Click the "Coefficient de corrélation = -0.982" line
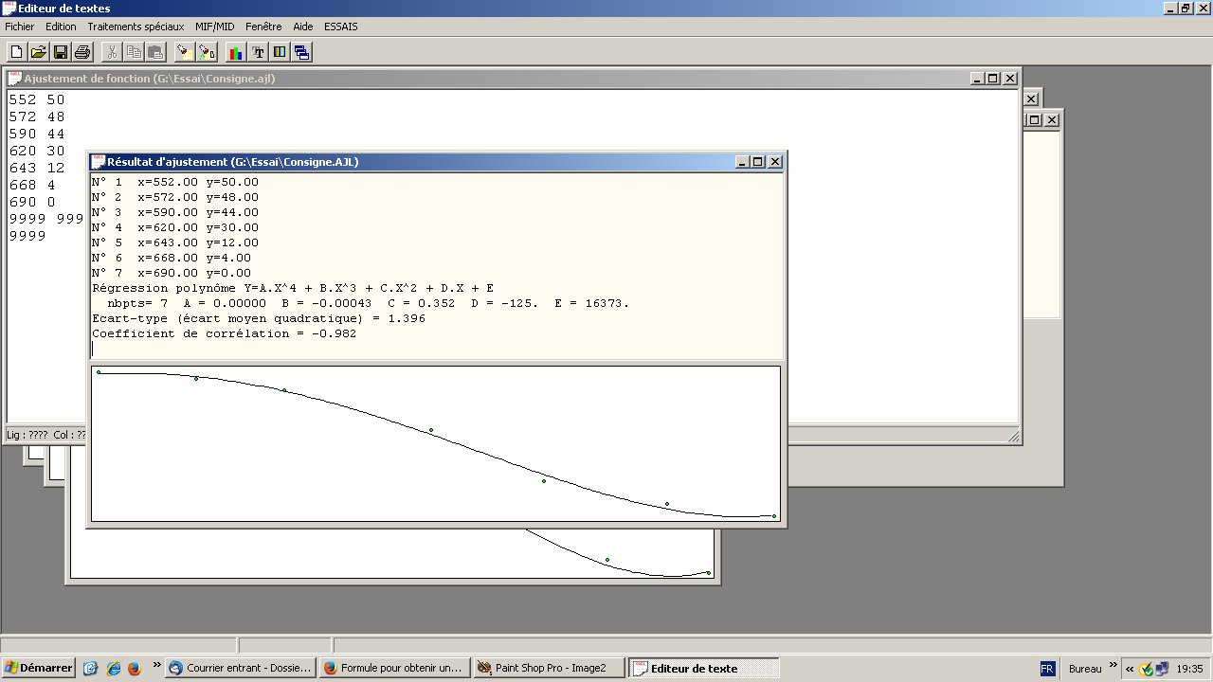The width and height of the screenshot is (1213, 682). (225, 333)
